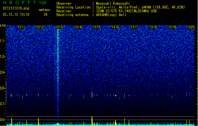198x126 pixels.
Task: Click the 1317 time marker
Action: (134, 27)
